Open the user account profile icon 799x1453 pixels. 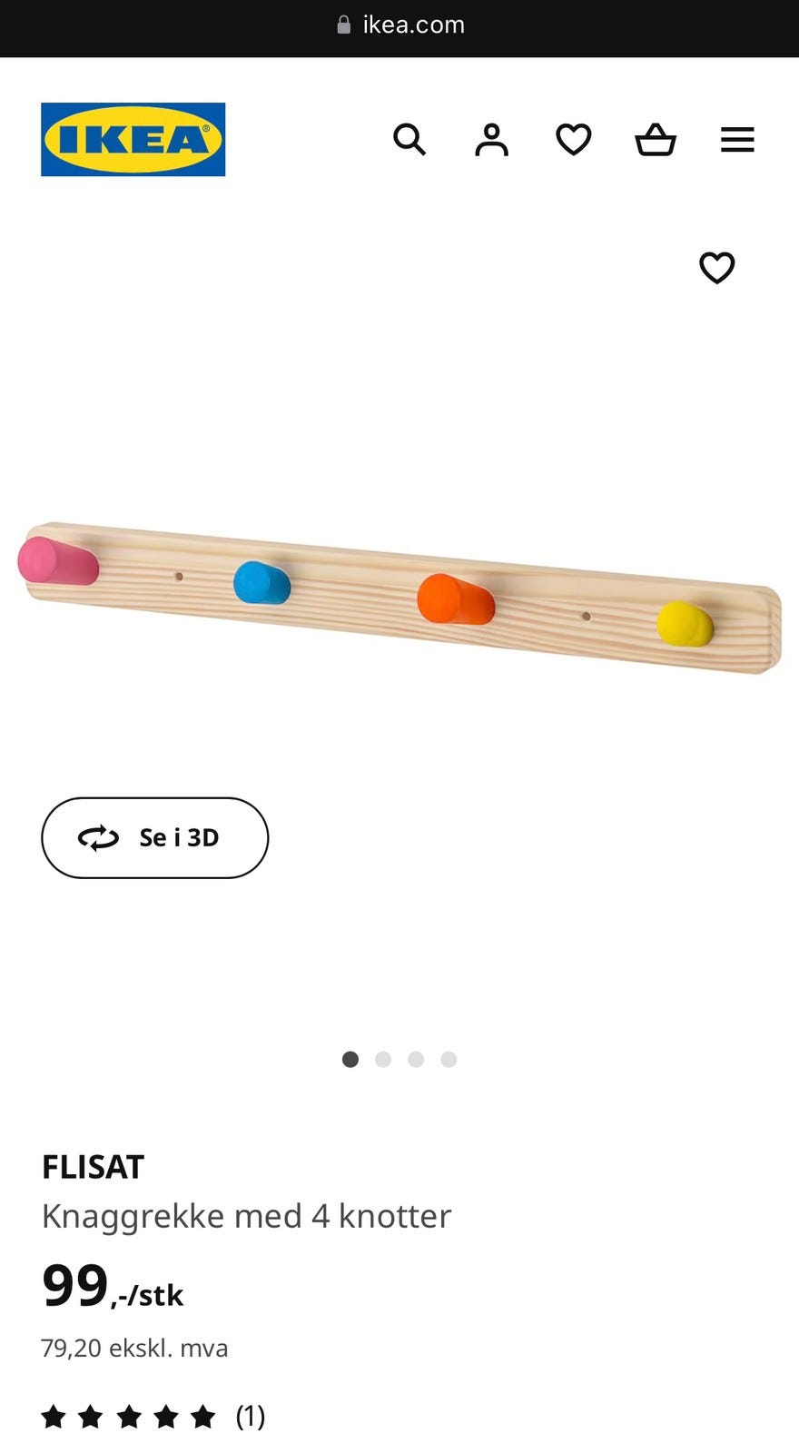[491, 140]
